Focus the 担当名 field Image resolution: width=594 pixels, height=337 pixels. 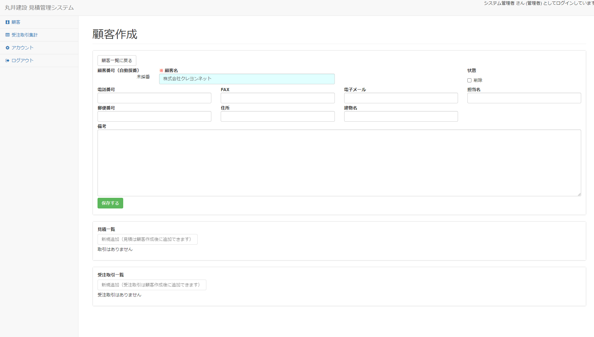[524, 98]
